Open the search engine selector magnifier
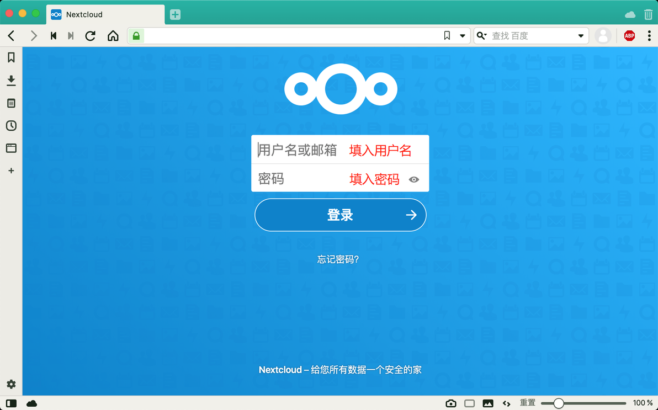Viewport: 658px width, 410px height. coord(481,36)
